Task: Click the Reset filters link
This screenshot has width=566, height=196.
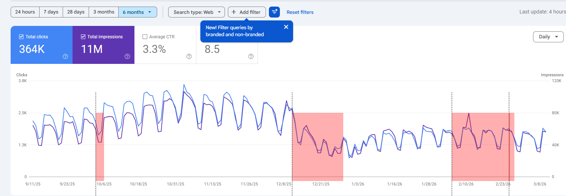Action: pos(300,12)
